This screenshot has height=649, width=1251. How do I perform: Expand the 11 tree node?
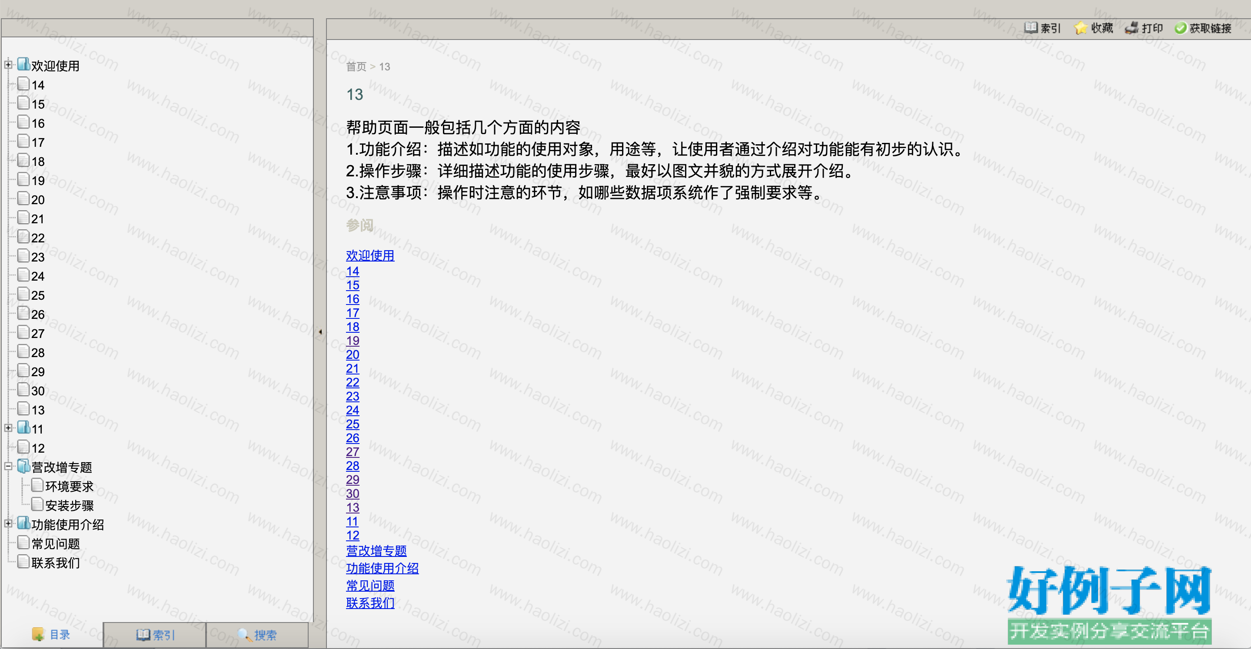8,427
